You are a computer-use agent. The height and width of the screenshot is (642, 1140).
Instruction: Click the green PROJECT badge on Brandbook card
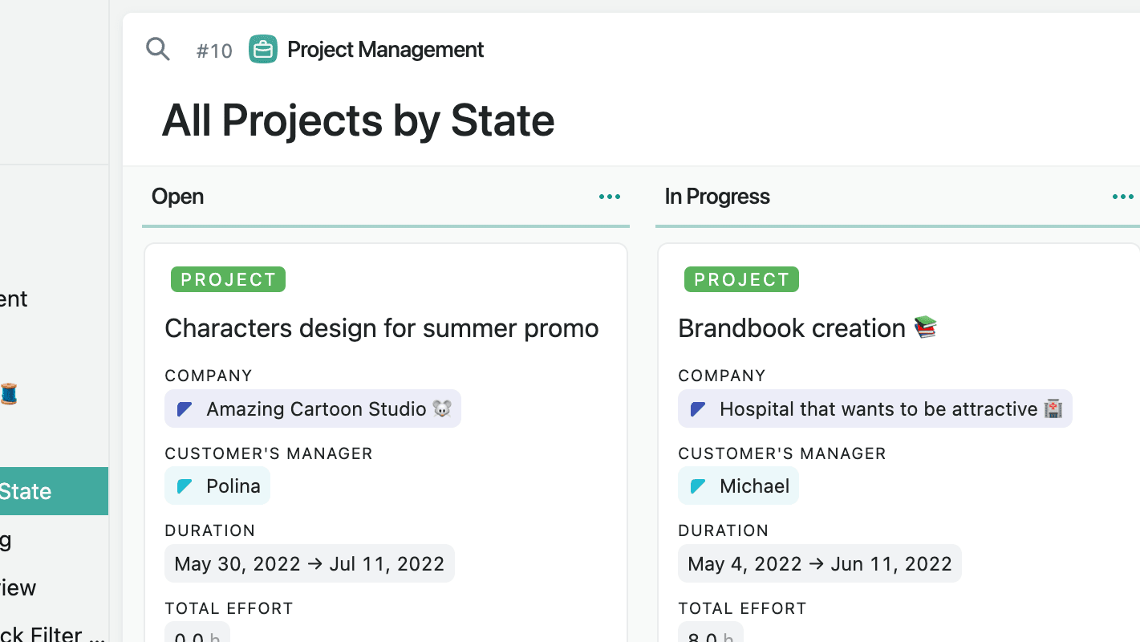741,279
